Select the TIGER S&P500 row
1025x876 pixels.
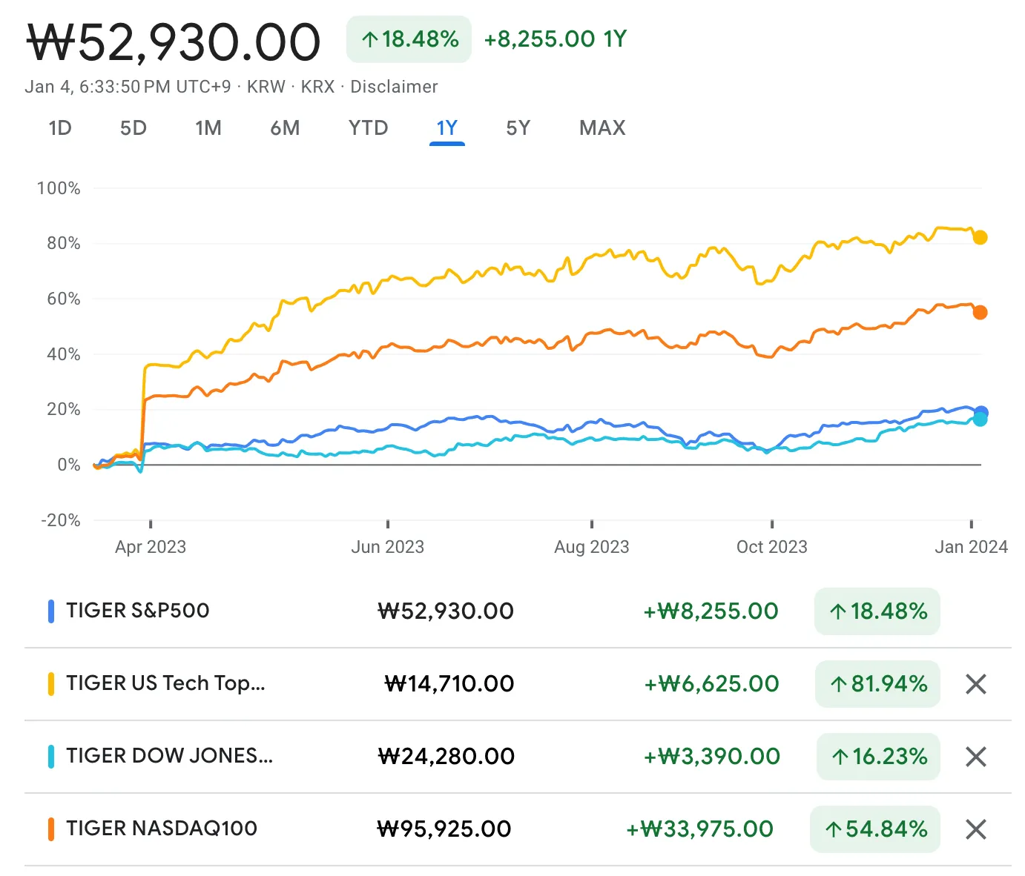138,611
